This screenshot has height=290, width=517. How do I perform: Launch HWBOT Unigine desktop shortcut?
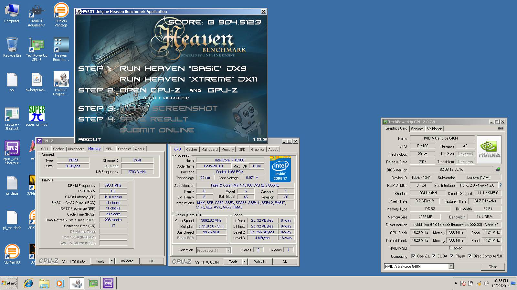pyautogui.click(x=61, y=84)
